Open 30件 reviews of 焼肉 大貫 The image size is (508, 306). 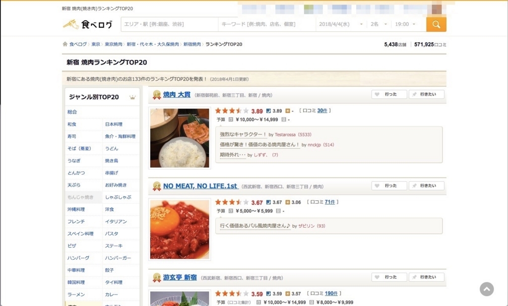322,111
